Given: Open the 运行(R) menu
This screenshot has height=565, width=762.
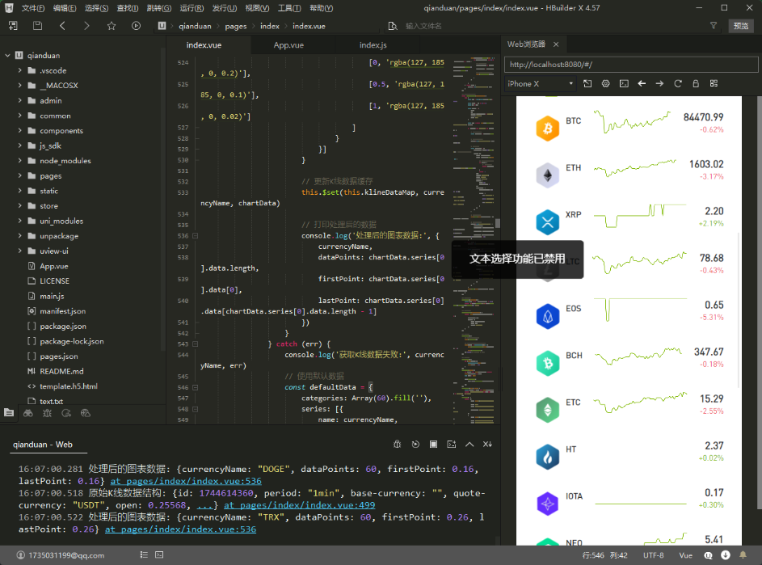Looking at the screenshot, I should (192, 8).
